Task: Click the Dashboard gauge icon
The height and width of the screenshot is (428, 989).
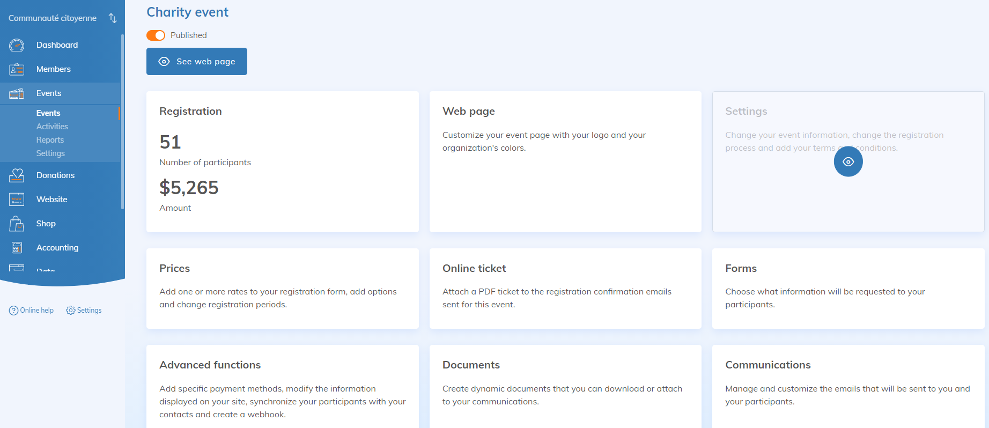Action: [17, 45]
